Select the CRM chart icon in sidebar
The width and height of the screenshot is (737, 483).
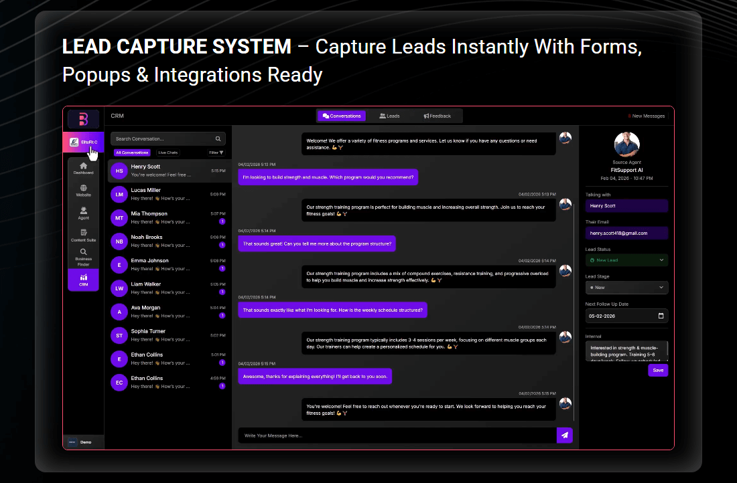(83, 280)
